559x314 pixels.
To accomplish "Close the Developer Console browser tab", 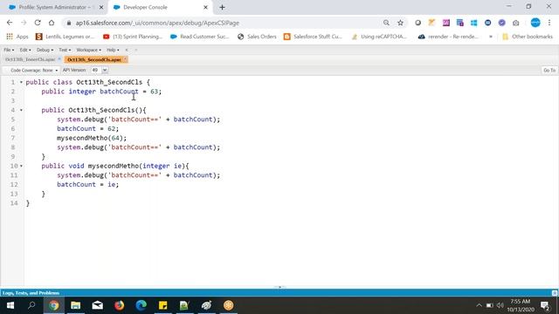I will 205,7.
